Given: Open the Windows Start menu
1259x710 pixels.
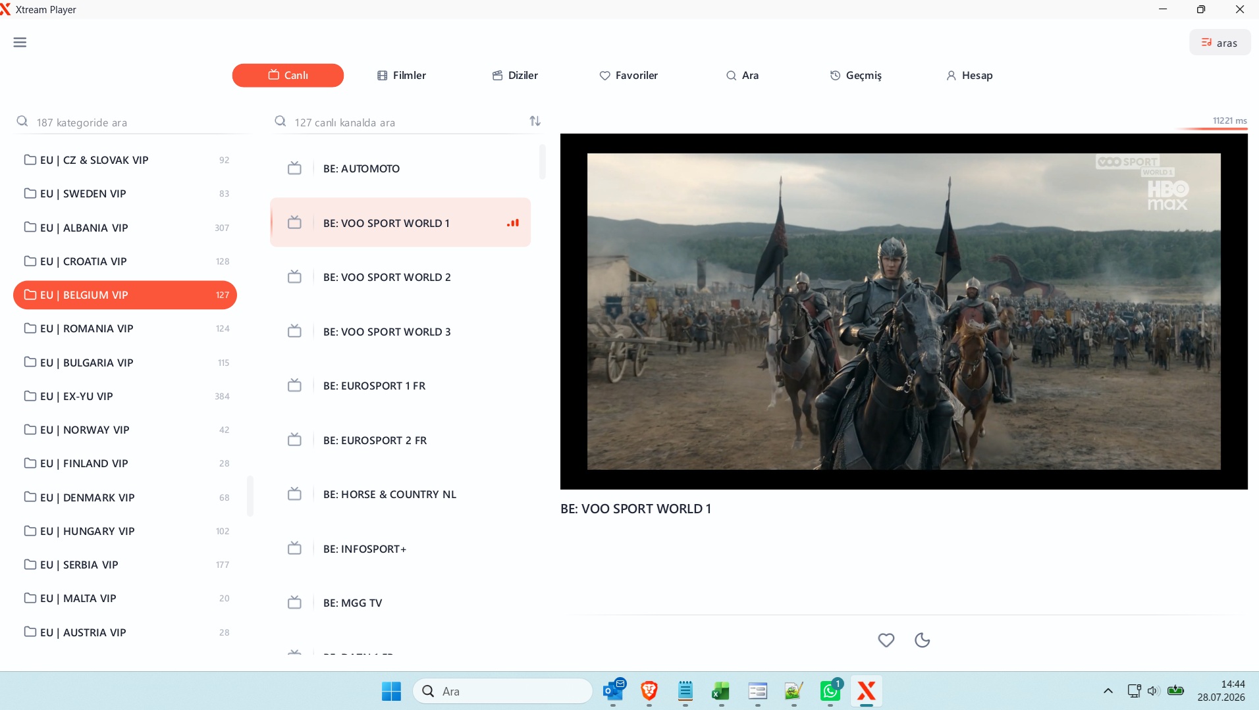Looking at the screenshot, I should 391,692.
